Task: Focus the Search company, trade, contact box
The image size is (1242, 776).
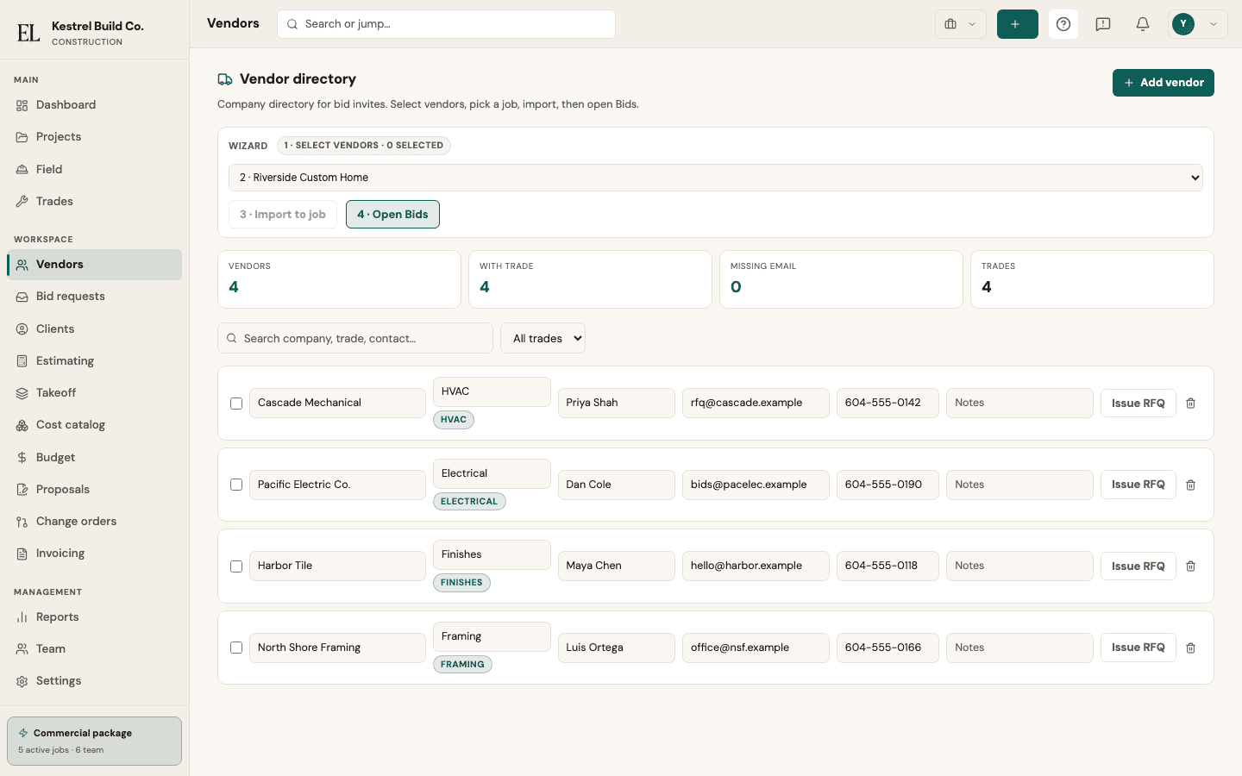Action: coord(355,338)
